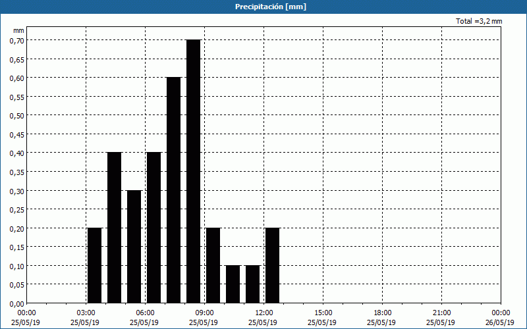Select the 0,20 bar starting at 03:00
Viewport: 527px width, 329px height.
[x=94, y=266]
